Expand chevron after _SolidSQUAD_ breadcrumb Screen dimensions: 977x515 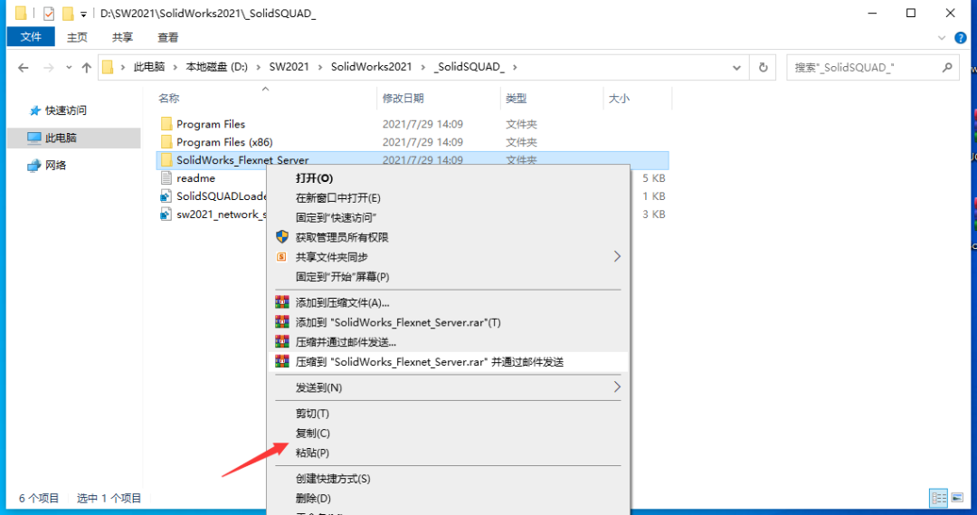pyautogui.click(x=515, y=67)
